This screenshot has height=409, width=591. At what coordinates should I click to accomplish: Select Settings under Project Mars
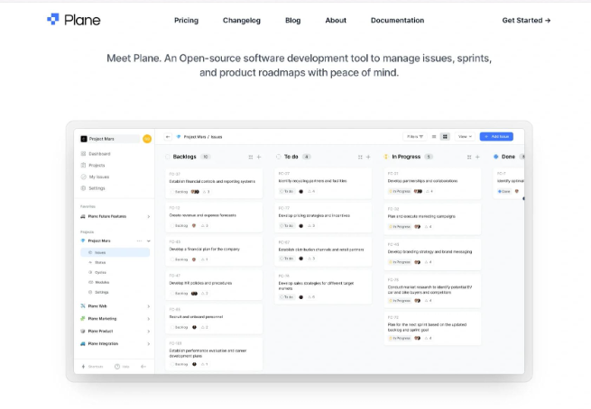point(98,293)
